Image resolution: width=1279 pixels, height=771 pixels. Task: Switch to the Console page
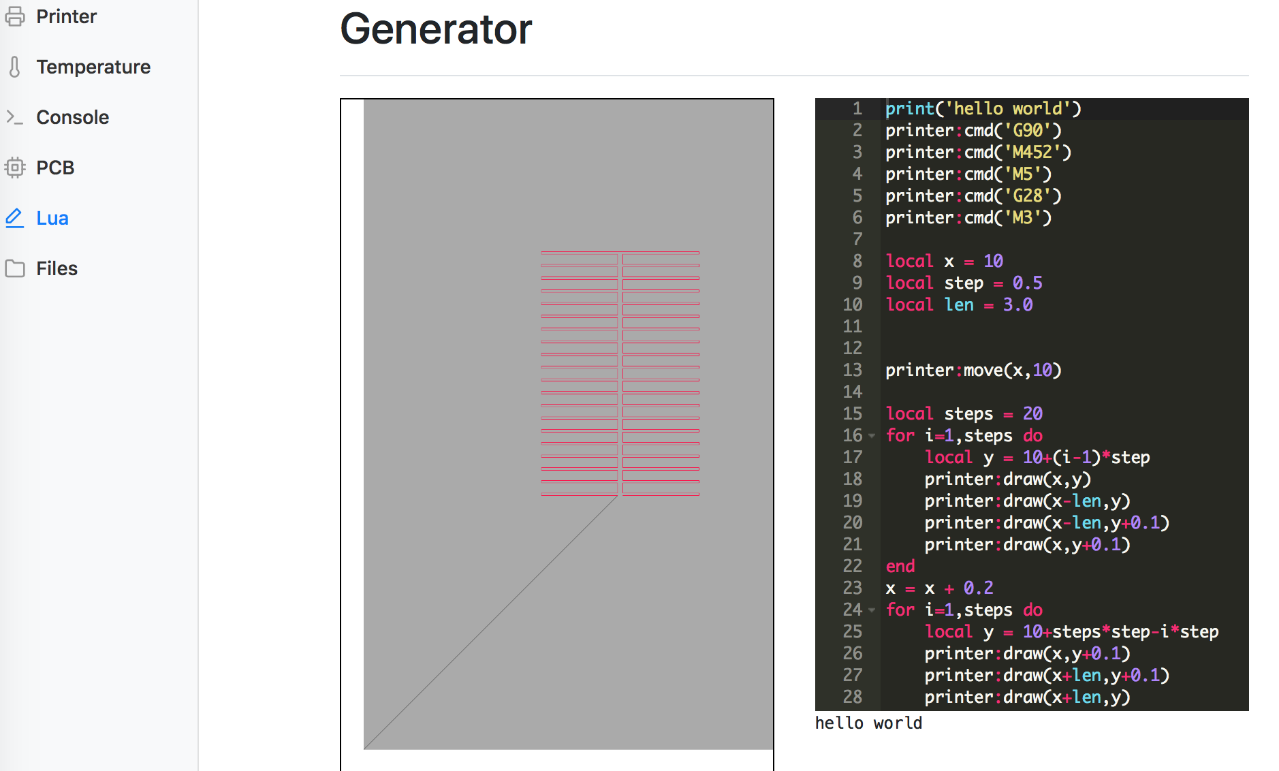(72, 117)
